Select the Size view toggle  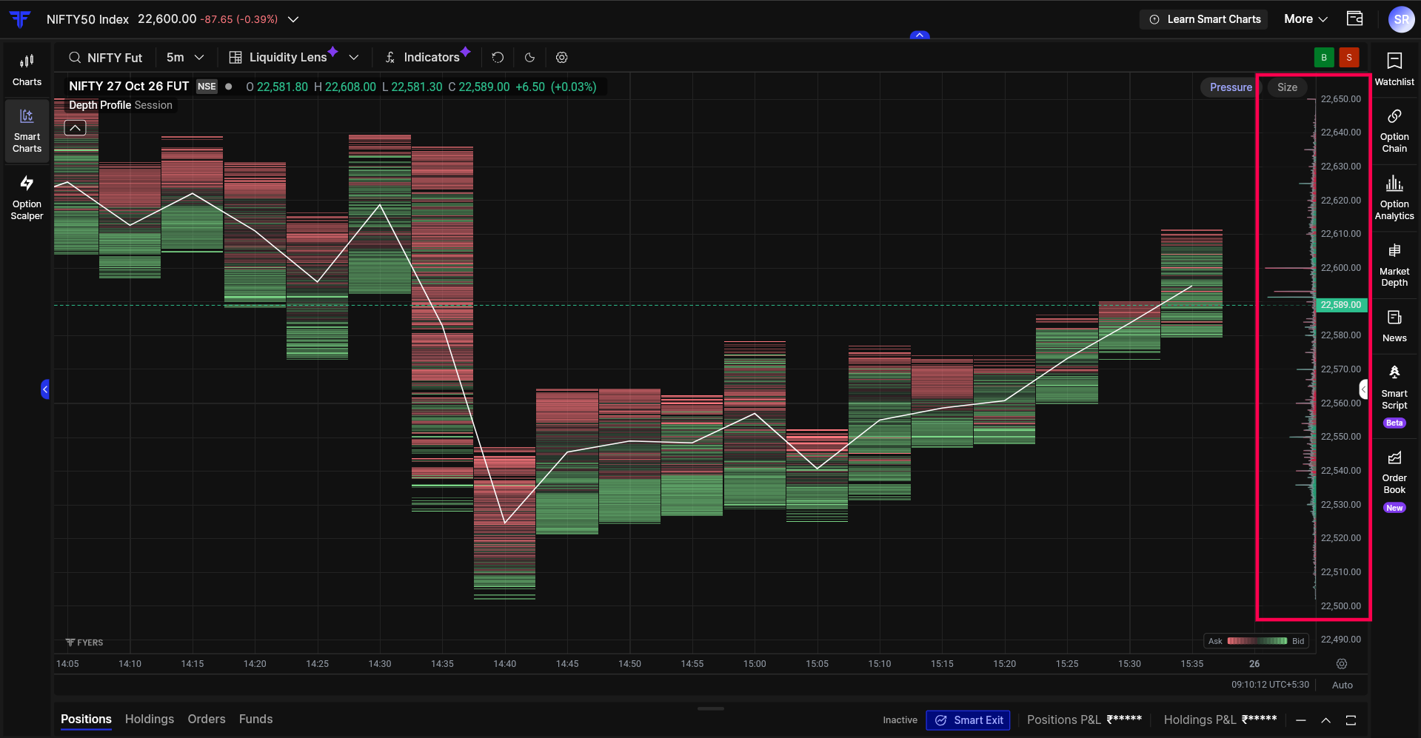1287,87
